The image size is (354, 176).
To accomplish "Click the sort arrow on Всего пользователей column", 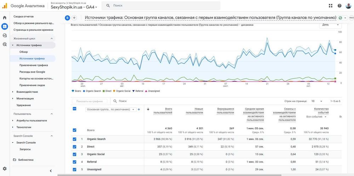I will click(148, 109).
